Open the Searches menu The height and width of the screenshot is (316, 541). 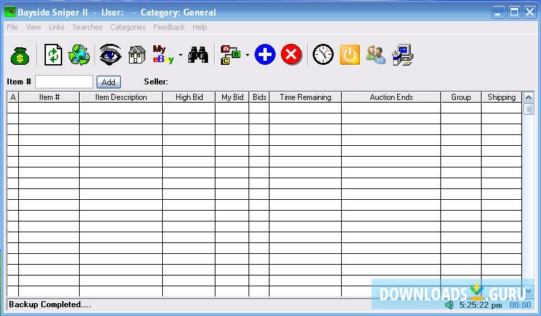pyautogui.click(x=87, y=27)
